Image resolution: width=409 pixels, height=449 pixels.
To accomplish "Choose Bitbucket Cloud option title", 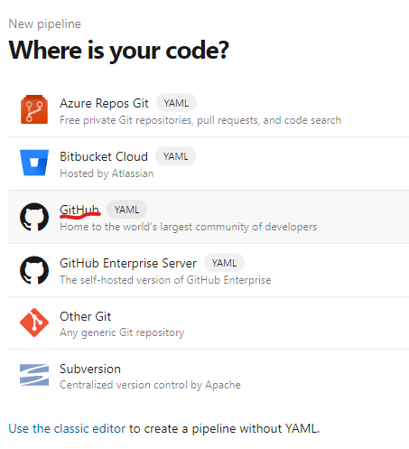I will [104, 156].
